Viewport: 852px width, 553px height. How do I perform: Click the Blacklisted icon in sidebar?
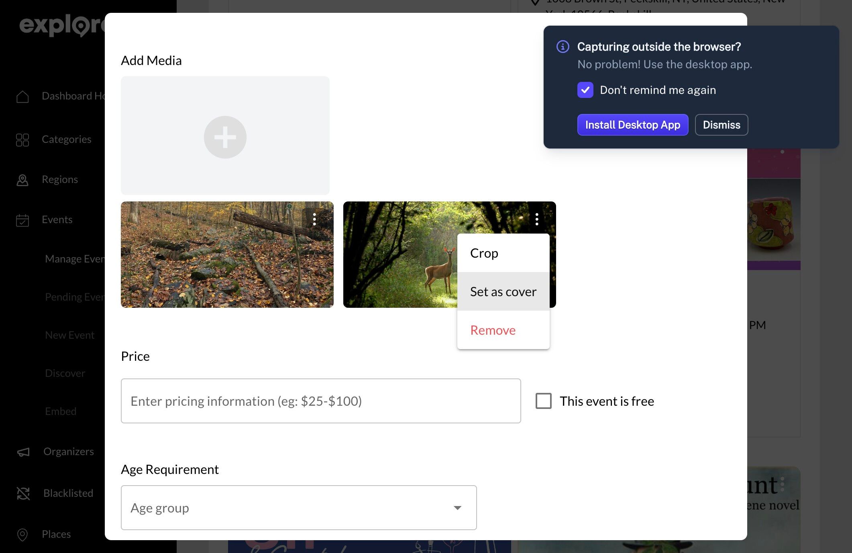pos(23,493)
